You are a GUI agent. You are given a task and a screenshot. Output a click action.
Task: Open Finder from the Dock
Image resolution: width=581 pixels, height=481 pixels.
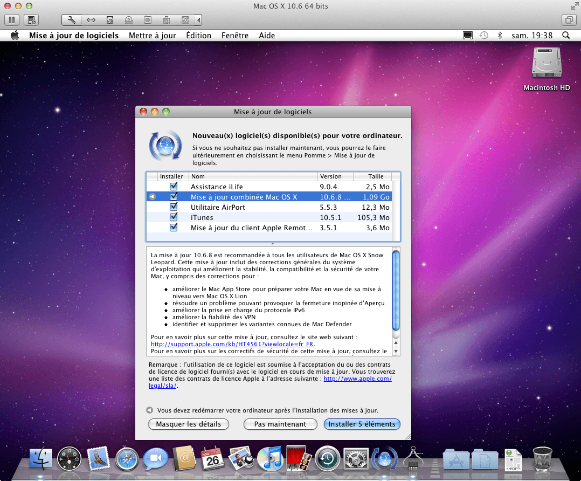tap(41, 458)
